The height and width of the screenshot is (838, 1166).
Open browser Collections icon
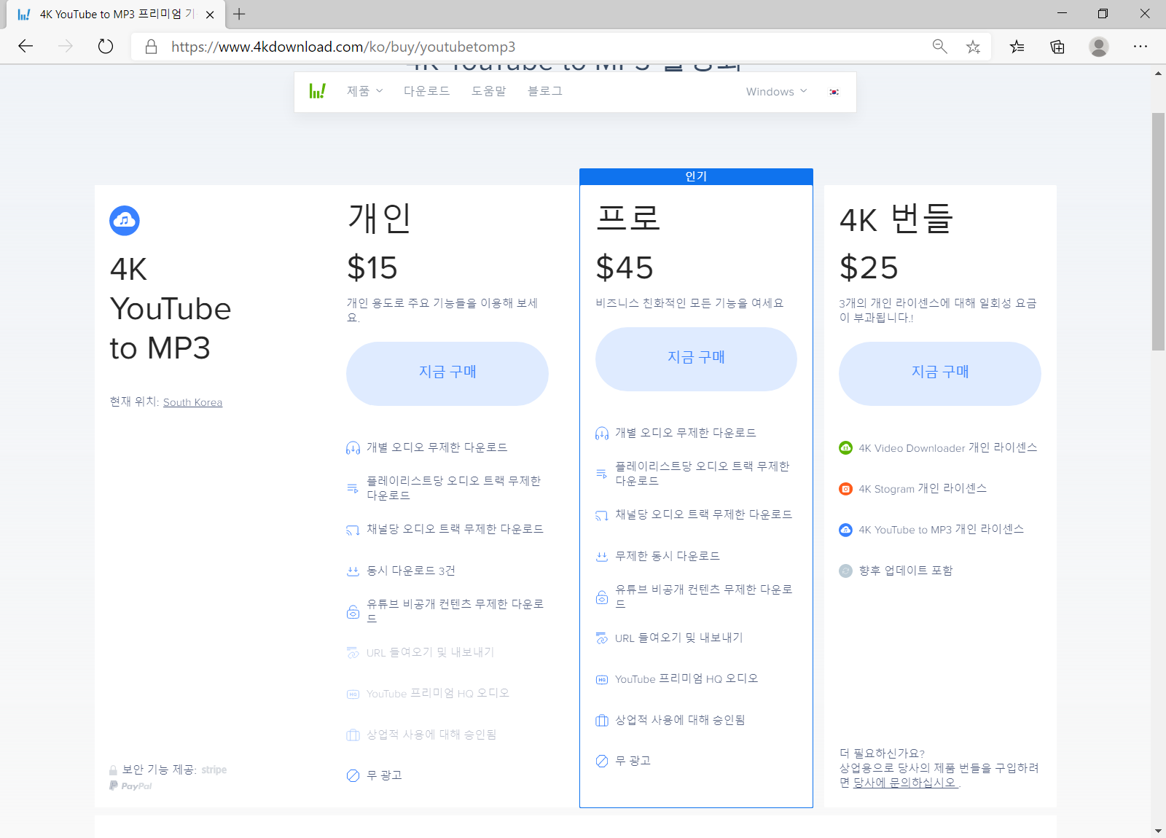[1057, 47]
